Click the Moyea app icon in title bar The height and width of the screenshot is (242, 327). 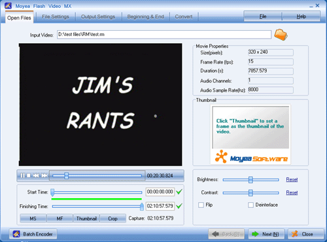[8, 6]
